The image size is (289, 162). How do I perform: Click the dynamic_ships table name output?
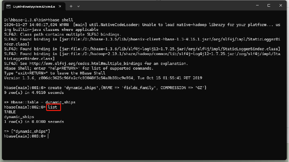(x=19, y=117)
